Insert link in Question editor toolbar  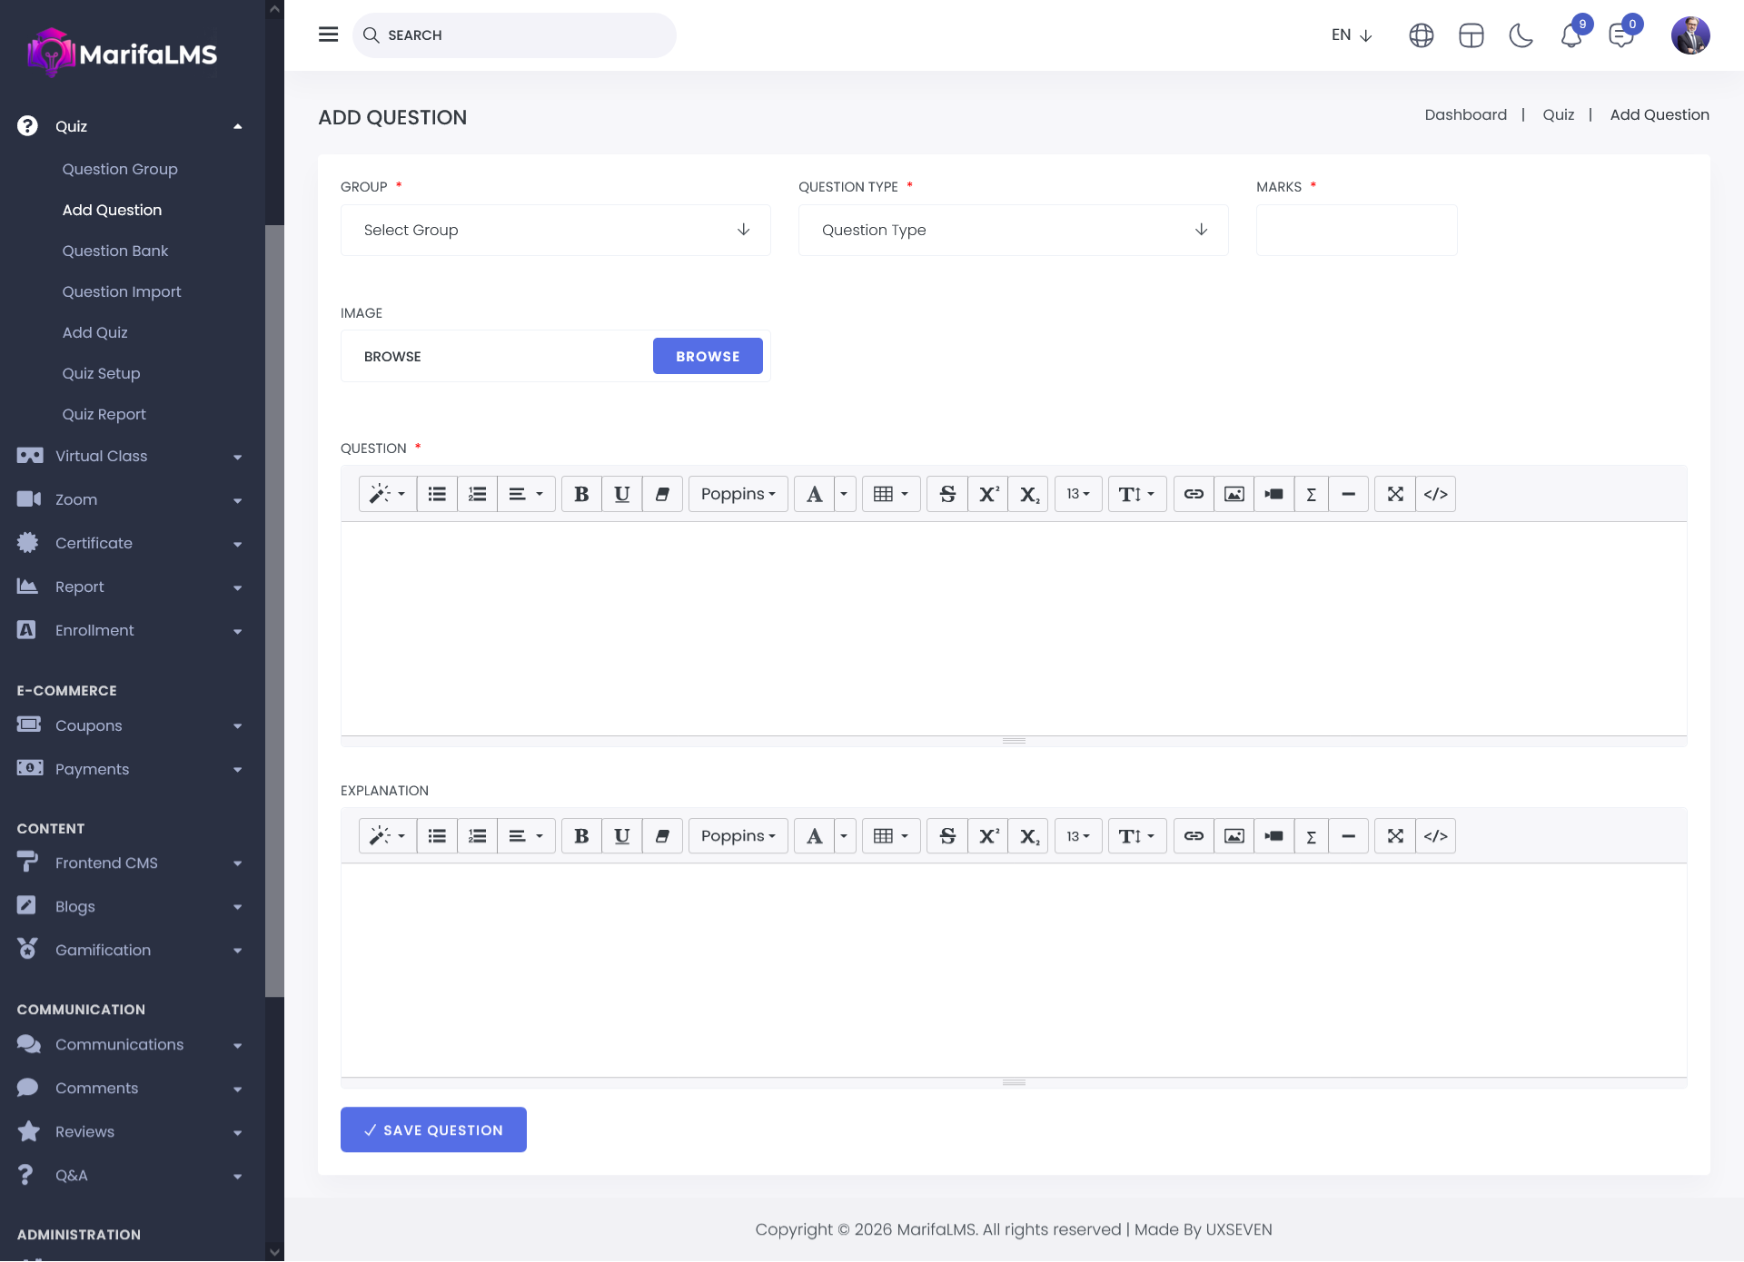1194,494
